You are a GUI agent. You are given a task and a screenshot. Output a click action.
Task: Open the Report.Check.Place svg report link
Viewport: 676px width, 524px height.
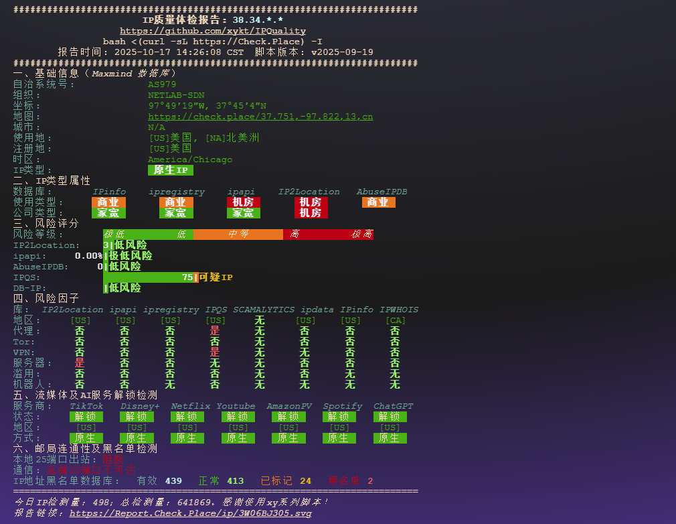click(190, 513)
